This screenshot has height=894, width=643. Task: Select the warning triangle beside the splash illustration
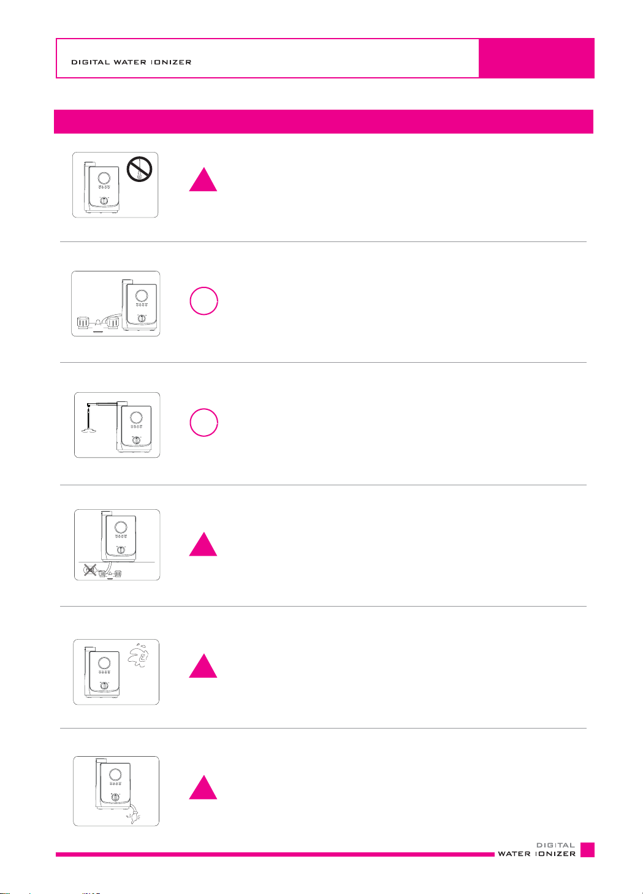203,665
